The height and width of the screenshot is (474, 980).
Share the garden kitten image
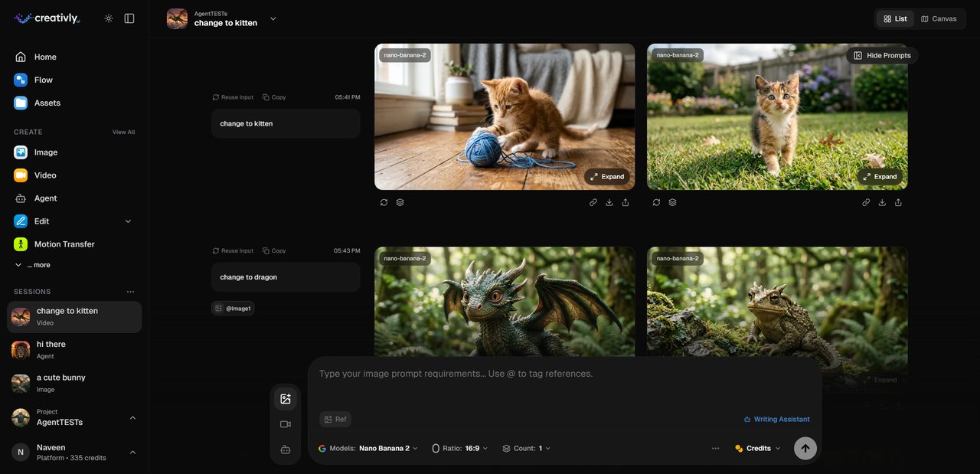coord(898,203)
